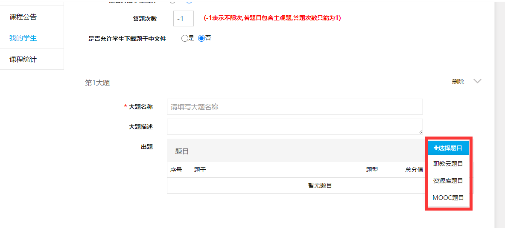Image resolution: width=505 pixels, height=228 pixels.
Task: Click the 大题描述 text area
Action: [x=295, y=126]
